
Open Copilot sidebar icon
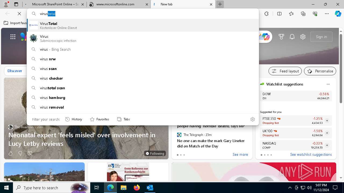(x=338, y=14)
